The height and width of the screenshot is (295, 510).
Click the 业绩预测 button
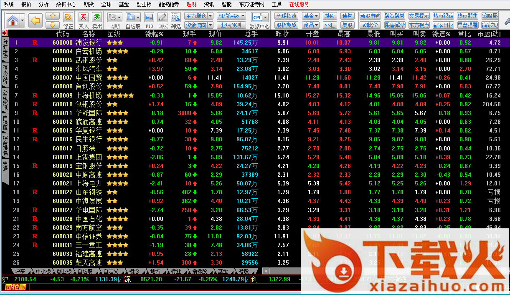pyautogui.click(x=231, y=25)
